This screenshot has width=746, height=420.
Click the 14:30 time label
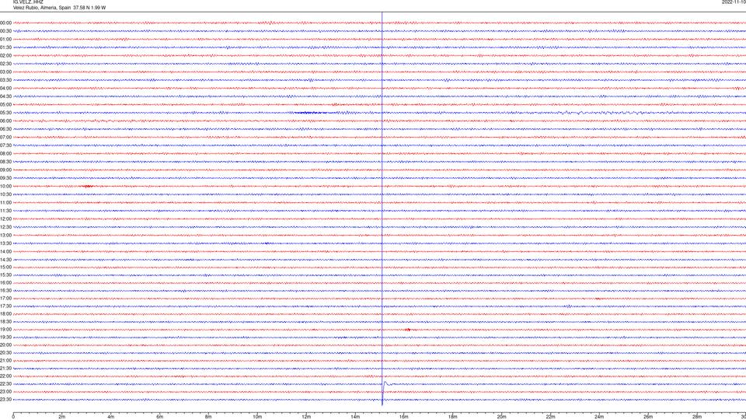tap(5, 260)
